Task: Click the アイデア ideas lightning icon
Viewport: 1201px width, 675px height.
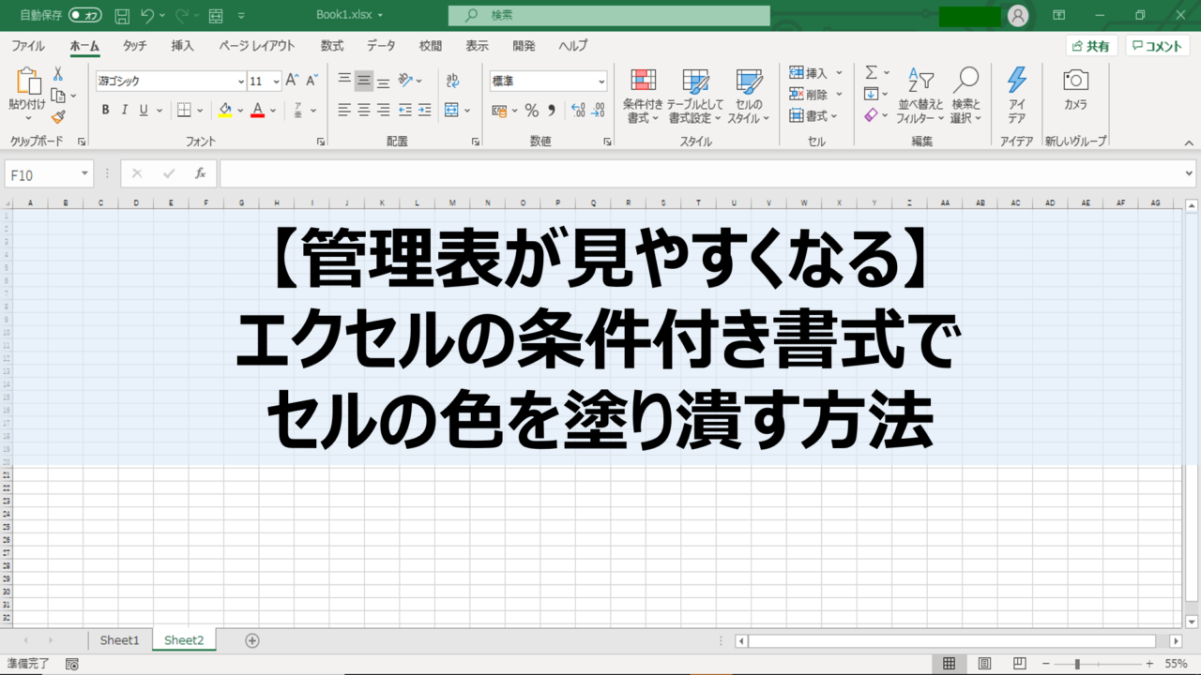Action: 1017,97
